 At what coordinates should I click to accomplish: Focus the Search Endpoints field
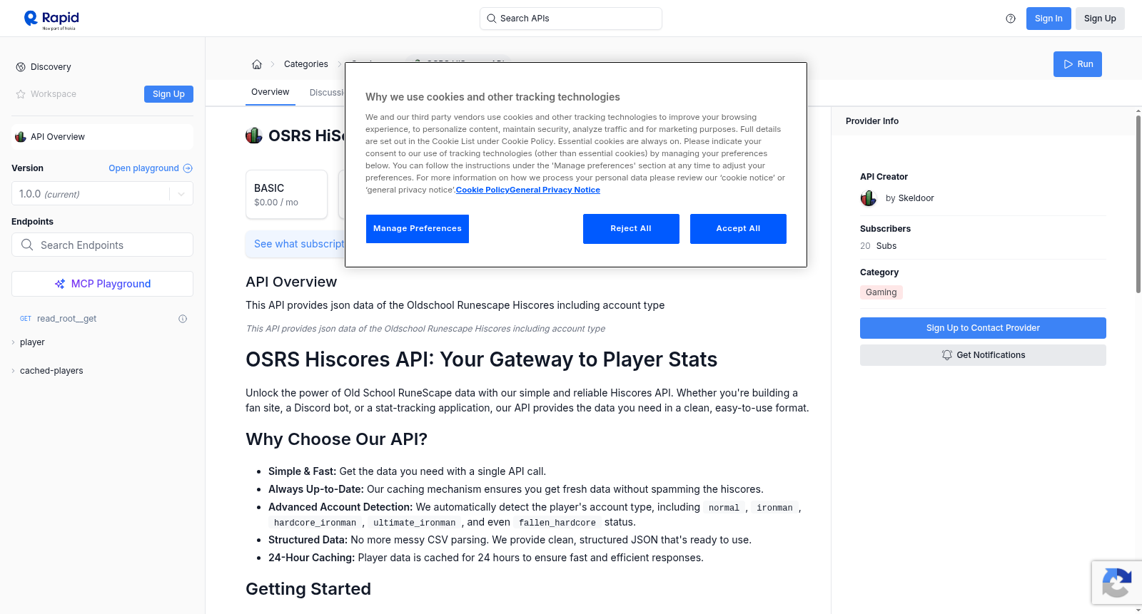[102, 245]
